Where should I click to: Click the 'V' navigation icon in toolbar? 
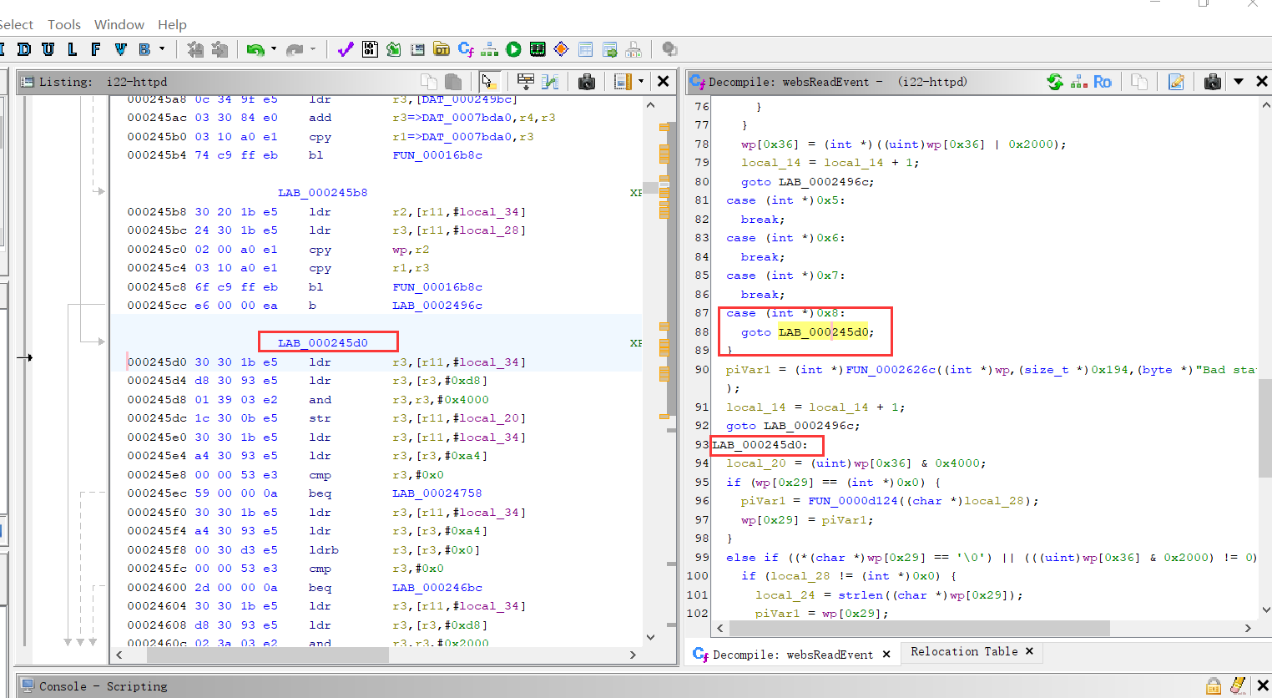(x=121, y=49)
